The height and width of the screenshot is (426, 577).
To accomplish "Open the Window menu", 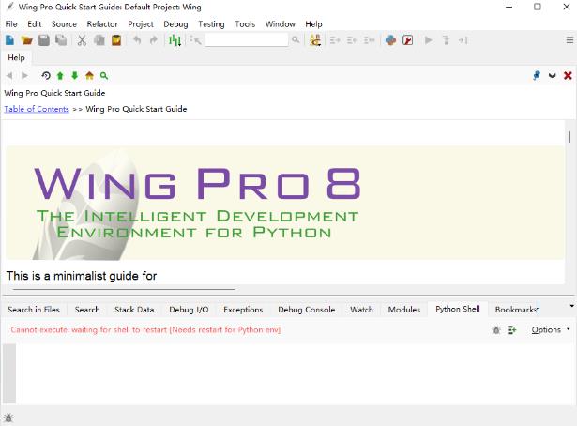I will (280, 23).
